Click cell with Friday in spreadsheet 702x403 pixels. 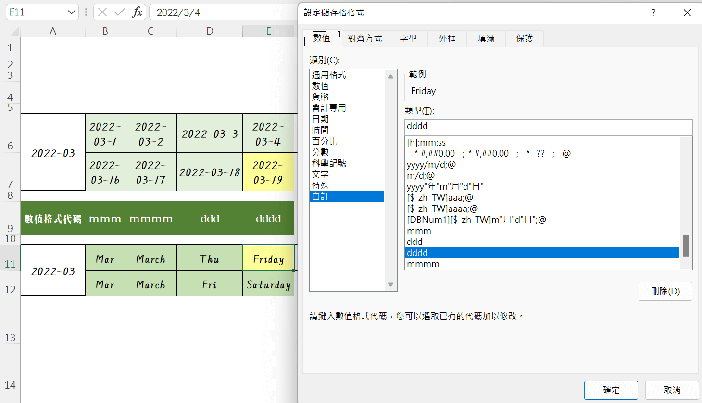point(268,258)
